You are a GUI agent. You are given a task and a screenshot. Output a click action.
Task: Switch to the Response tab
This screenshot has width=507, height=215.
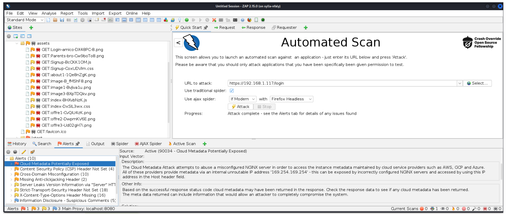(253, 28)
